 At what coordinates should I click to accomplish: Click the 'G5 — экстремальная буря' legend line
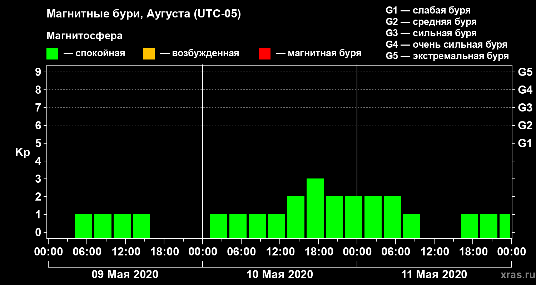tap(447, 56)
